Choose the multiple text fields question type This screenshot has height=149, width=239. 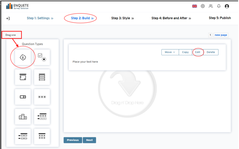(x=42, y=77)
